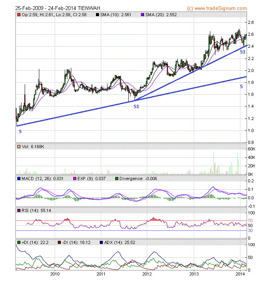Click the purple RSI (14) legend swatch
This screenshot has height=282, width=262.
pos(19,210)
